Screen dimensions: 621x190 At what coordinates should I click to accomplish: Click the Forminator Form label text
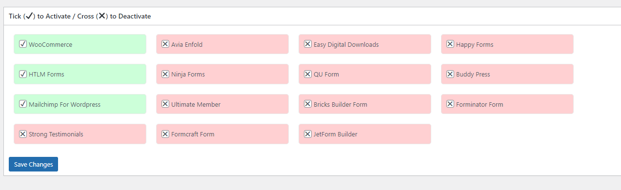tap(480, 104)
